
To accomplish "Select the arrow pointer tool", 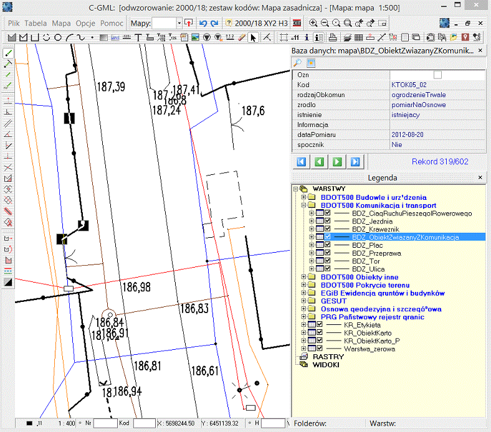I will tap(253, 37).
